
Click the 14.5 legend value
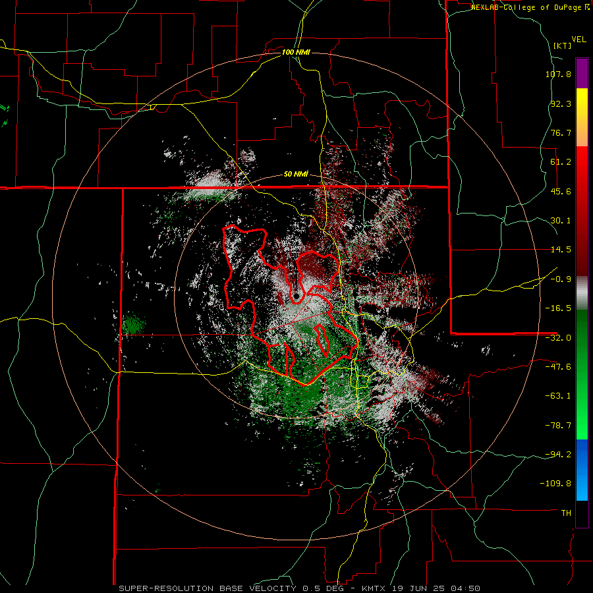(x=561, y=250)
